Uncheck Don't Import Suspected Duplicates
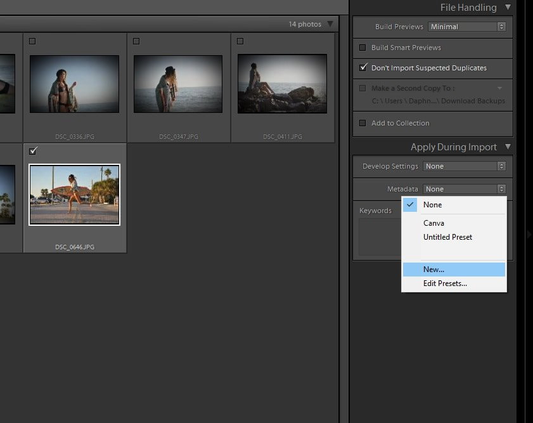The image size is (533, 423). 364,68
